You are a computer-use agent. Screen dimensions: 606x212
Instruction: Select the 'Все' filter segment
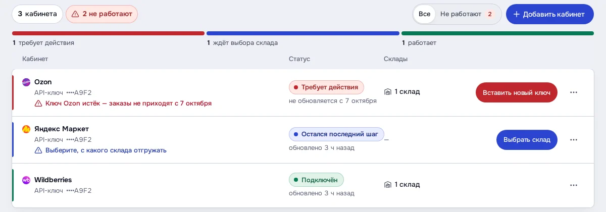tap(424, 14)
